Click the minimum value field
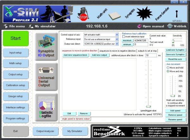 141,44
